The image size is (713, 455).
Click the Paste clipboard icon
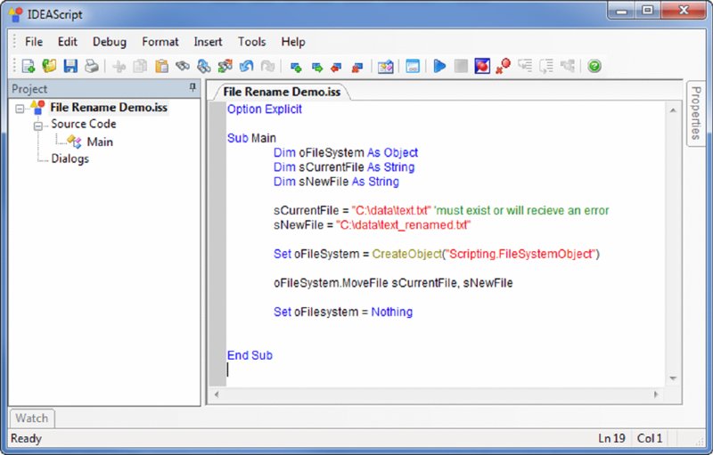pos(161,66)
